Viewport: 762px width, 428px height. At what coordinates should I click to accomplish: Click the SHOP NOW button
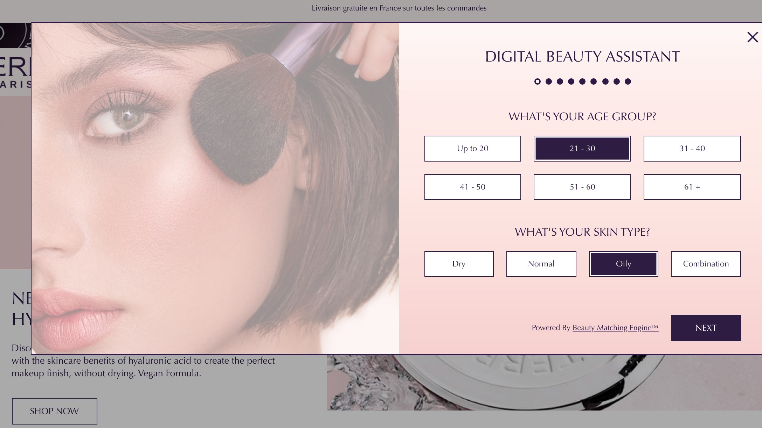[54, 411]
